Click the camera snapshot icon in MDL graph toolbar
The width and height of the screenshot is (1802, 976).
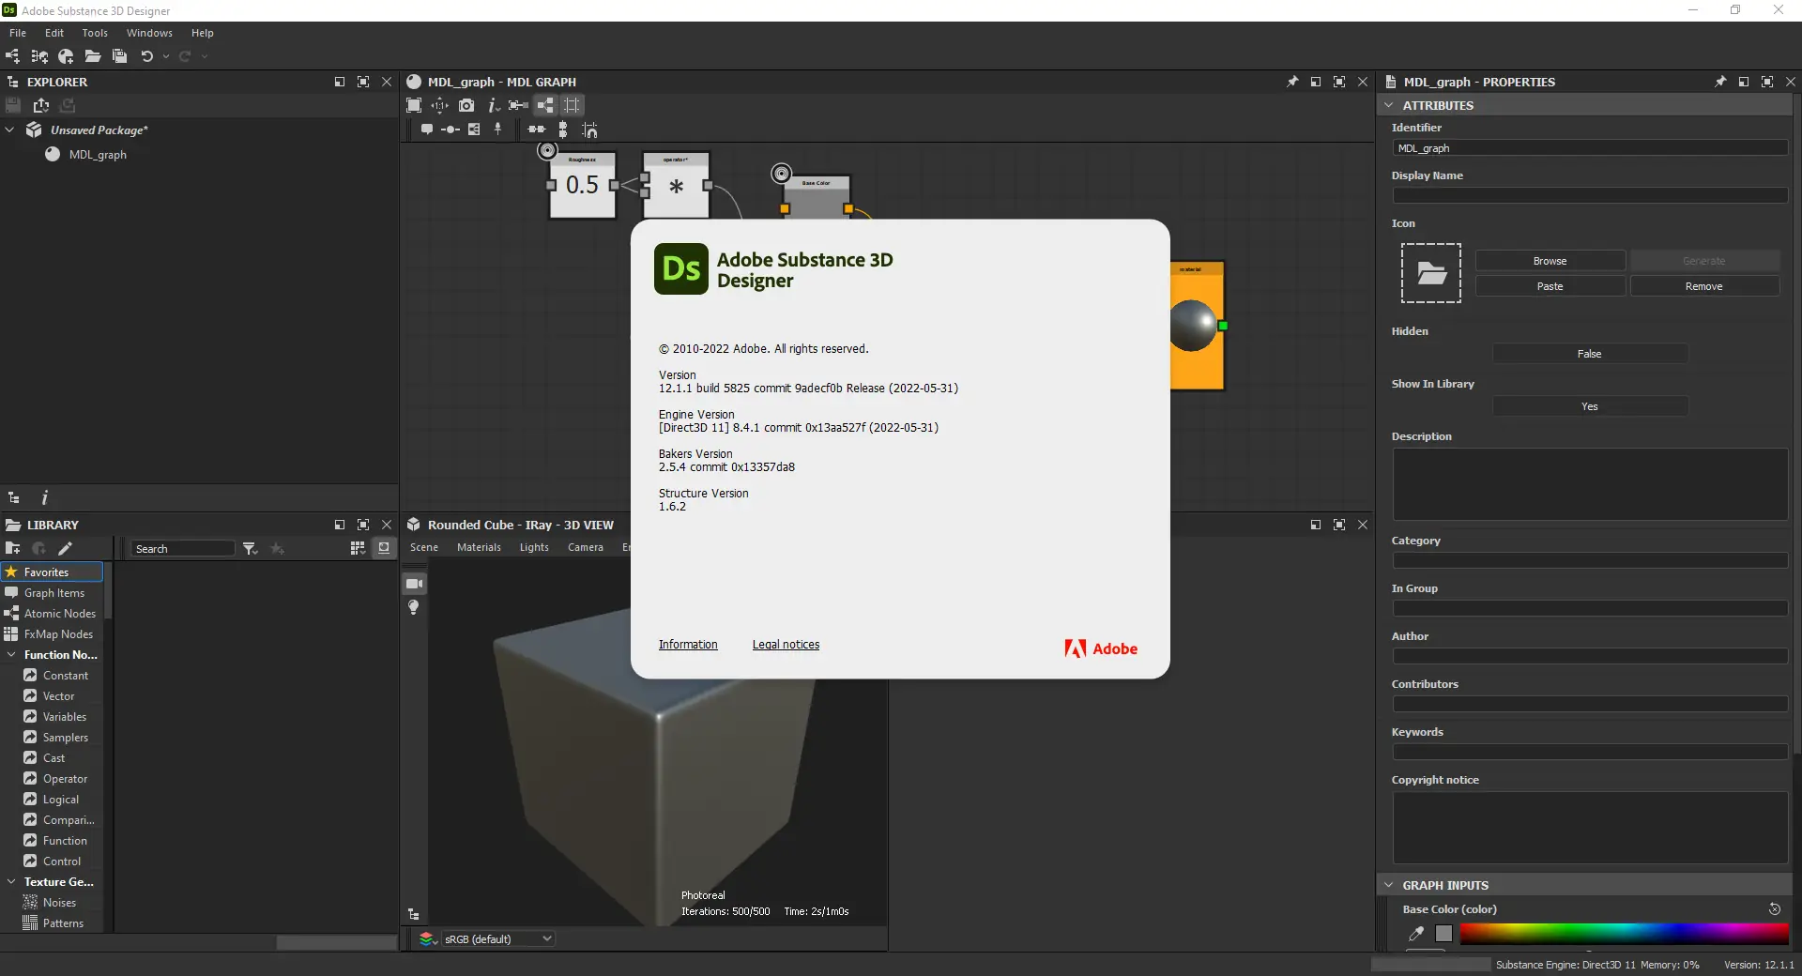coord(466,105)
